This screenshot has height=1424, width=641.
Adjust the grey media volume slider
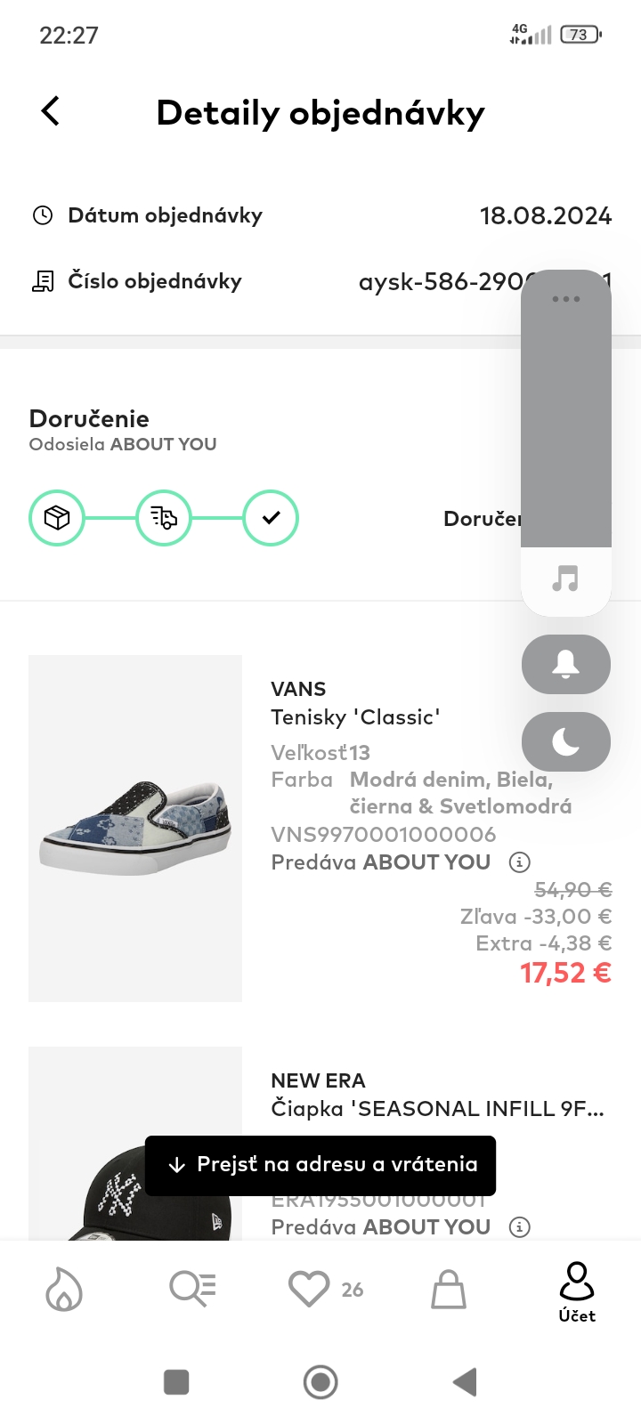(565, 427)
